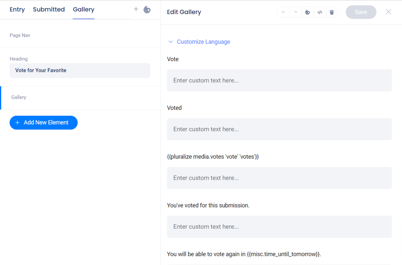Move the element down with the down chevron

tap(283, 12)
